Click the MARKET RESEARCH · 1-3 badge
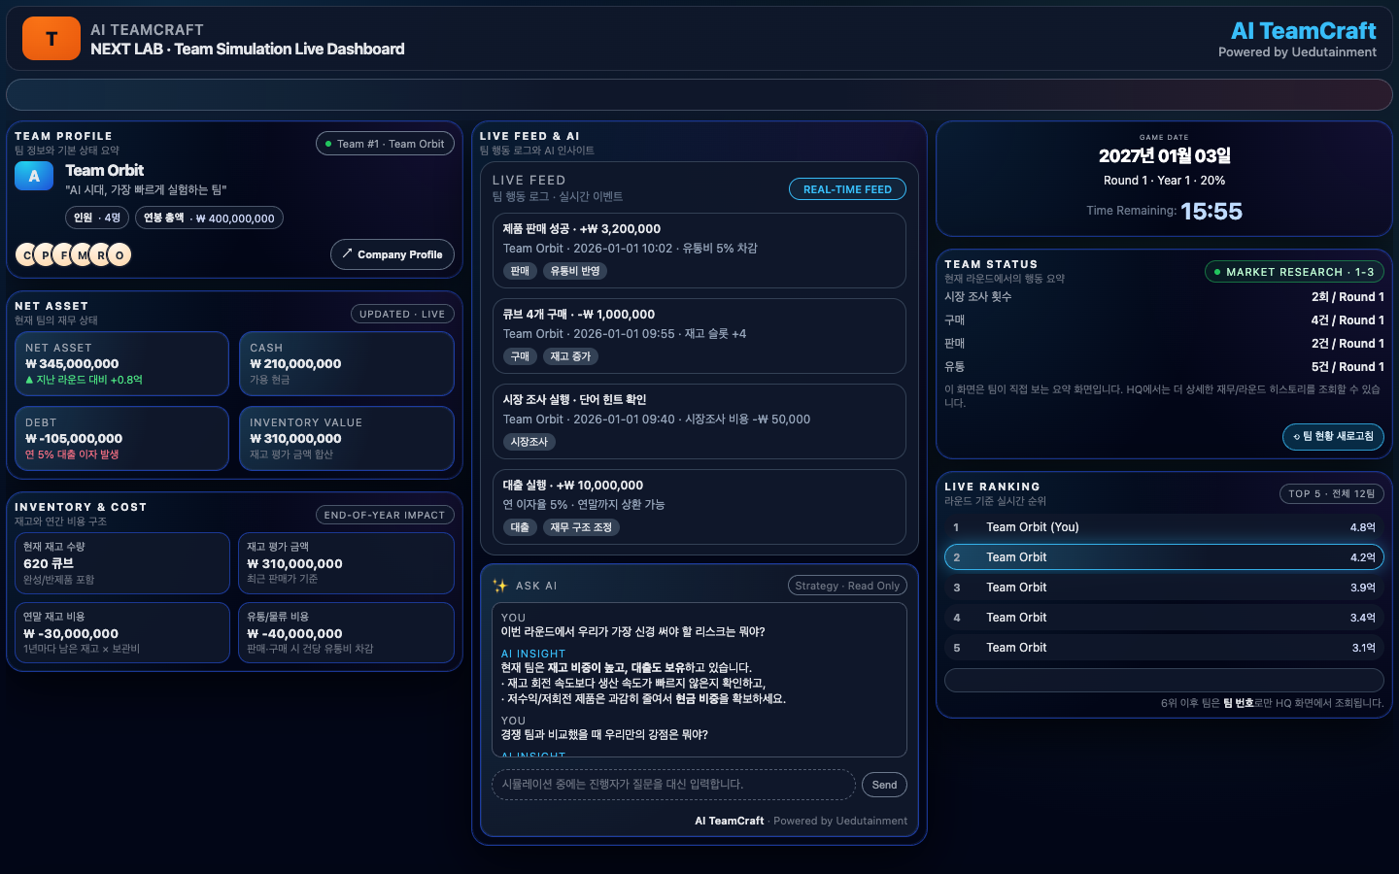 [x=1294, y=272]
